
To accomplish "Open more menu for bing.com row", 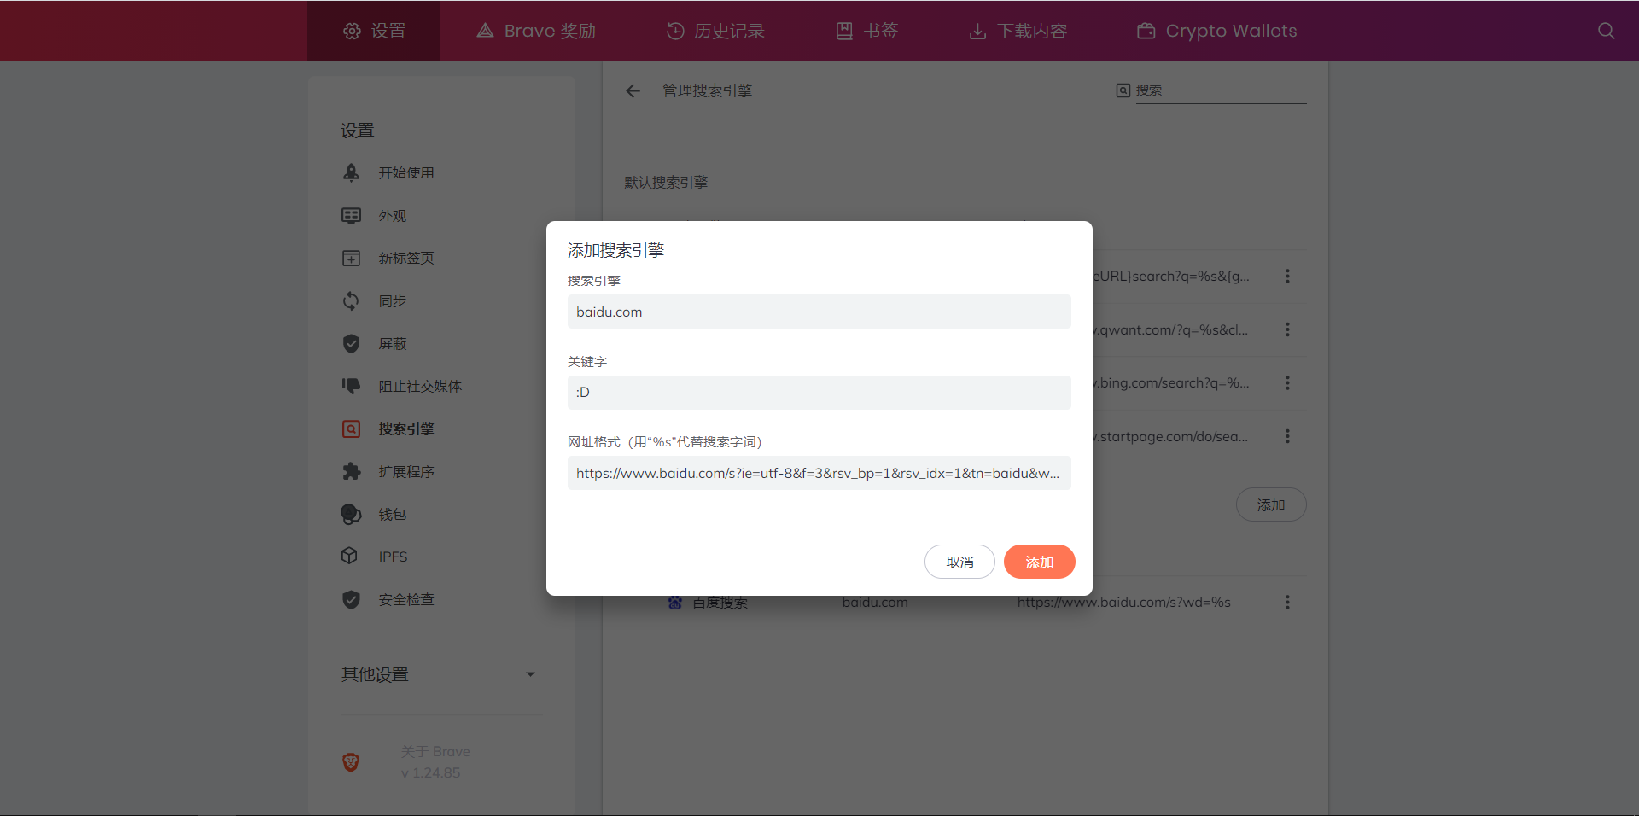I will (1287, 382).
